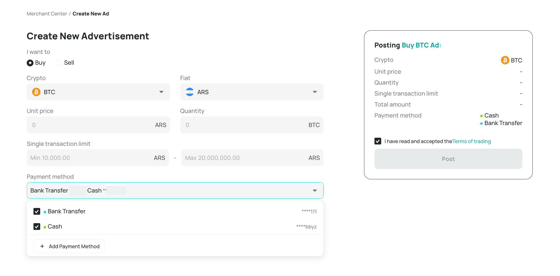Uncheck the Cash payment checkbox
560x276 pixels.
coord(37,227)
